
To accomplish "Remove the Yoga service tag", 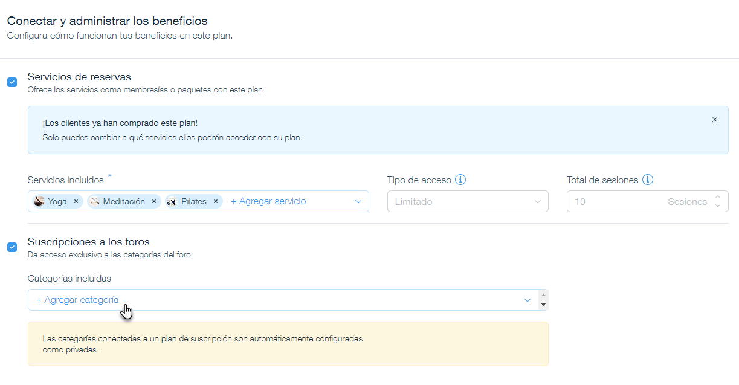I will click(x=76, y=202).
